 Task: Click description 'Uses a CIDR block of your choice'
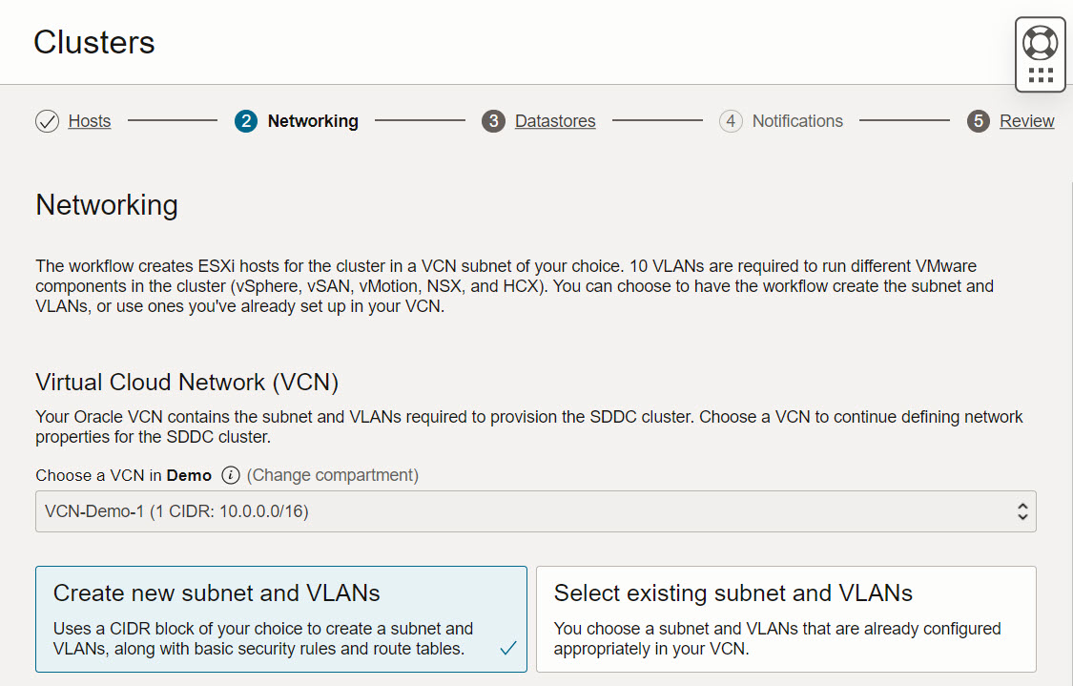(263, 638)
